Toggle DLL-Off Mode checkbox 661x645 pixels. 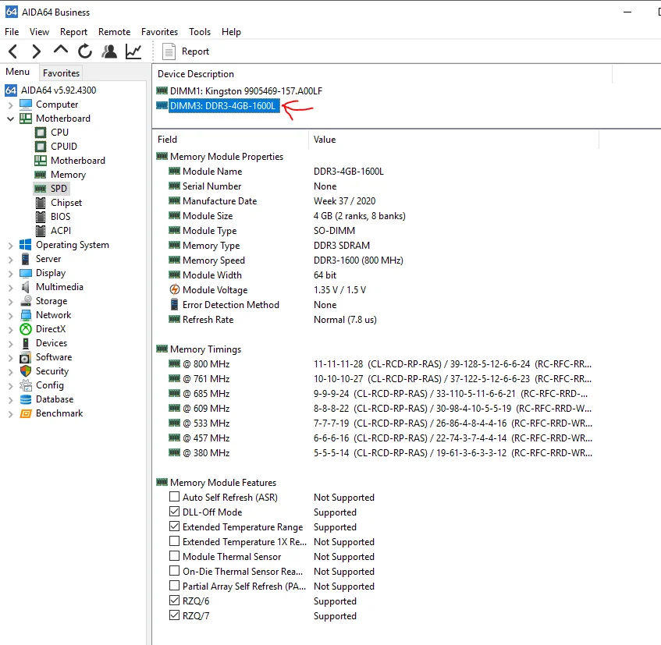174,512
